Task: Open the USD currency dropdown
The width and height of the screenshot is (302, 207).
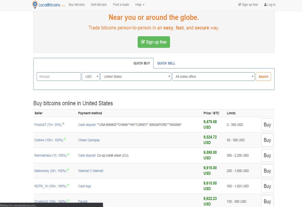Action: click(91, 77)
